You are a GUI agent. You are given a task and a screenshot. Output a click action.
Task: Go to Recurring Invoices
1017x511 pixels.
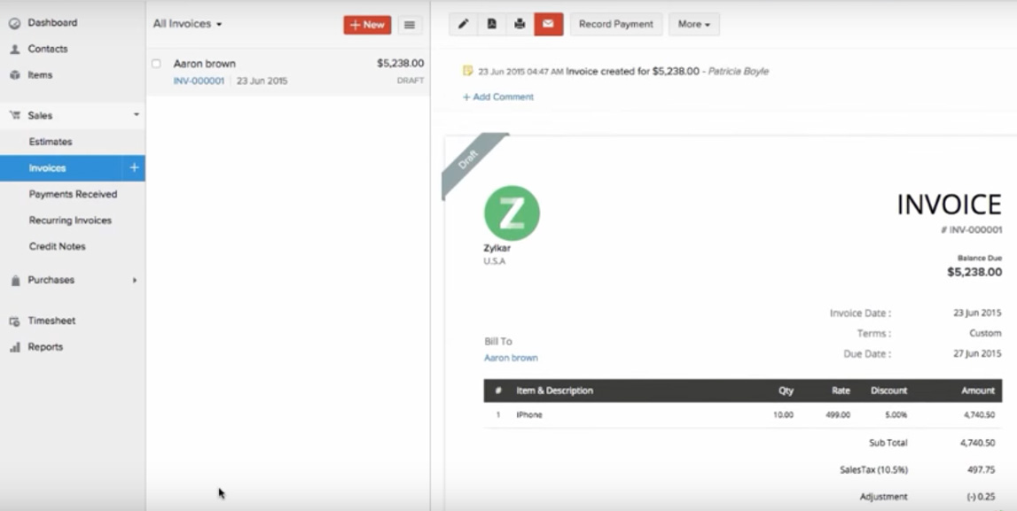tap(70, 221)
